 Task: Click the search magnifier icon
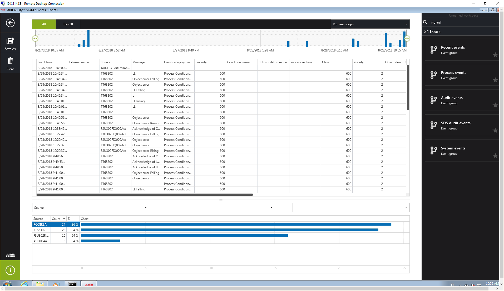tap(425, 23)
